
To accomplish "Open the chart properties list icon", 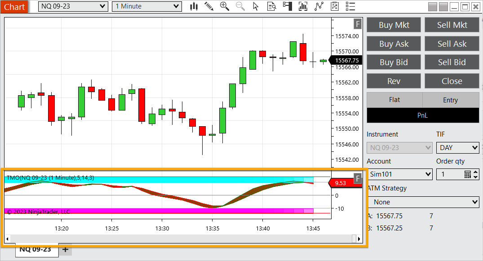I will [350, 6].
